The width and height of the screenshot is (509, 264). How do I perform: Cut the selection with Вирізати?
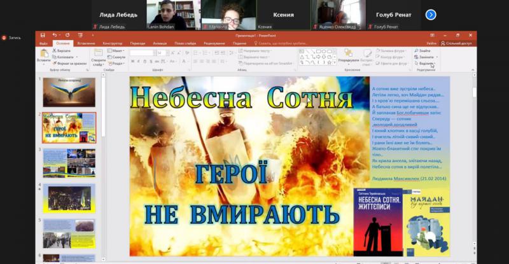[62, 51]
